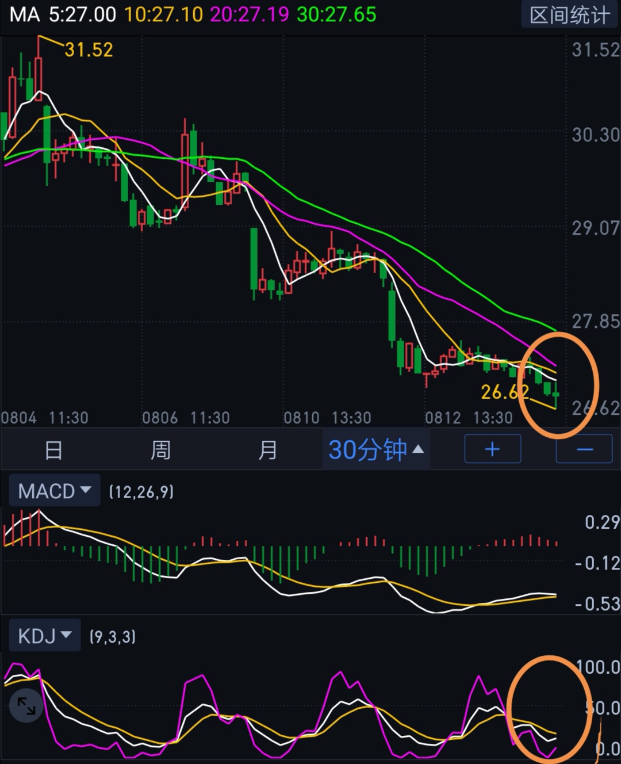Image resolution: width=621 pixels, height=764 pixels.
Task: Open the 区间统计 range statistics button
Action: 569,15
